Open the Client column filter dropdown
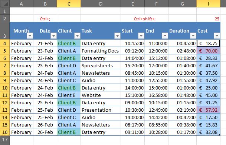 77,36
